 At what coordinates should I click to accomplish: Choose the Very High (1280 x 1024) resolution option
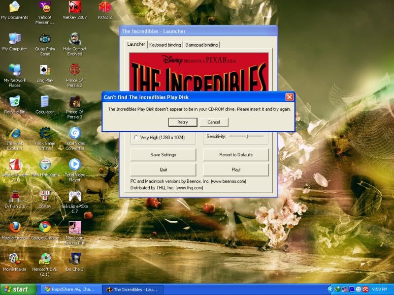160,138
